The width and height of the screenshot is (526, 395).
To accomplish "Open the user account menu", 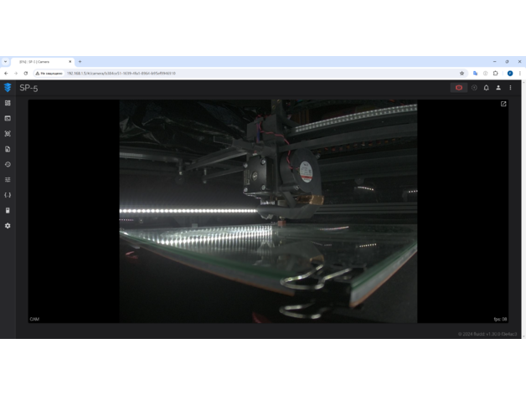I will point(498,88).
